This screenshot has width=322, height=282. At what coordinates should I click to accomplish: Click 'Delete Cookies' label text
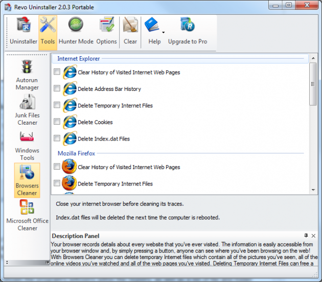click(95, 122)
